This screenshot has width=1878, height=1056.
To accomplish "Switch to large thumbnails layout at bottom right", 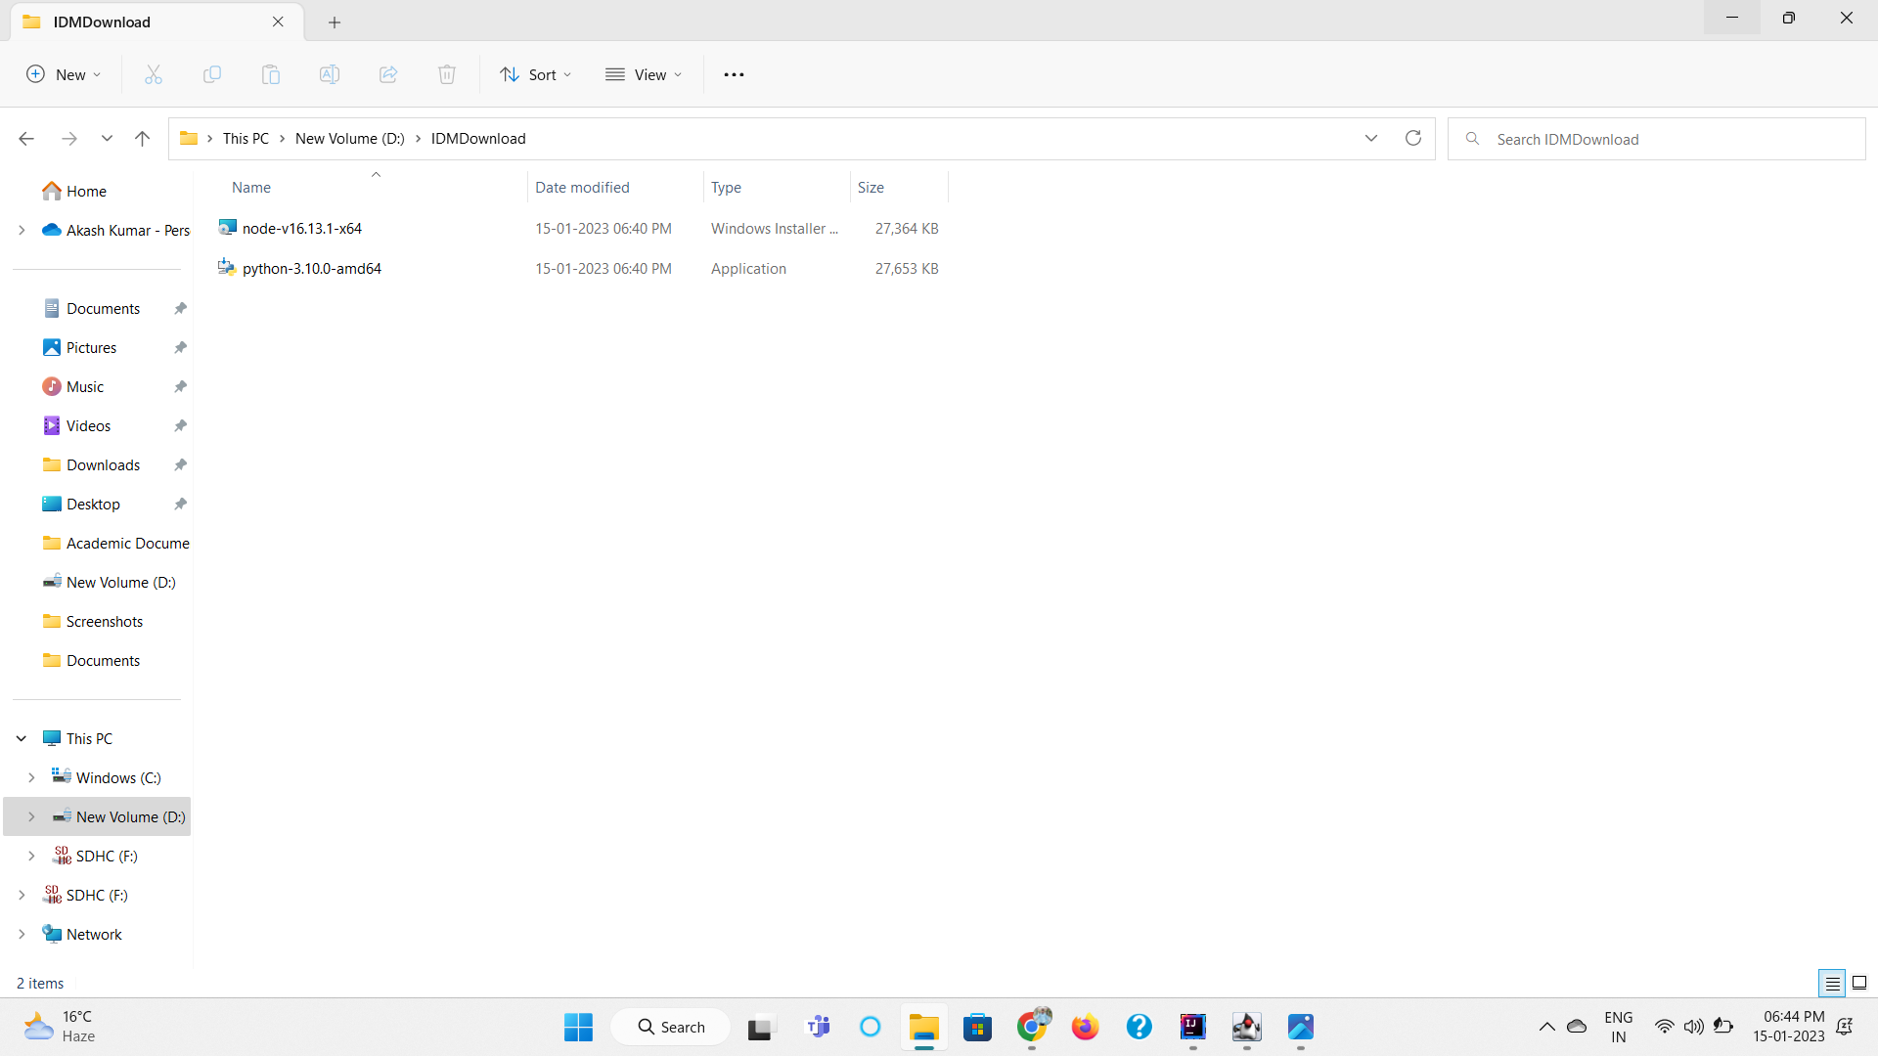I will pyautogui.click(x=1857, y=983).
